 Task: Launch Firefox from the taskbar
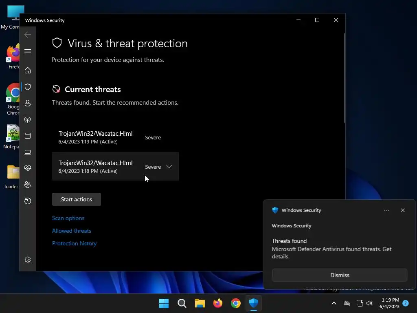[x=218, y=303]
